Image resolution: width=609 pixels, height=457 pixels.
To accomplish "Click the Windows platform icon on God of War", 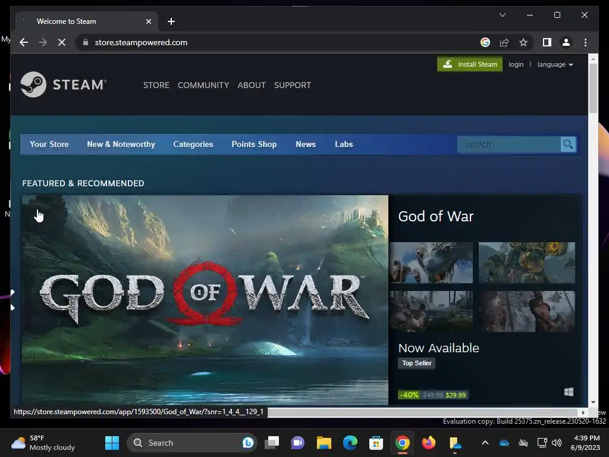I will 569,392.
